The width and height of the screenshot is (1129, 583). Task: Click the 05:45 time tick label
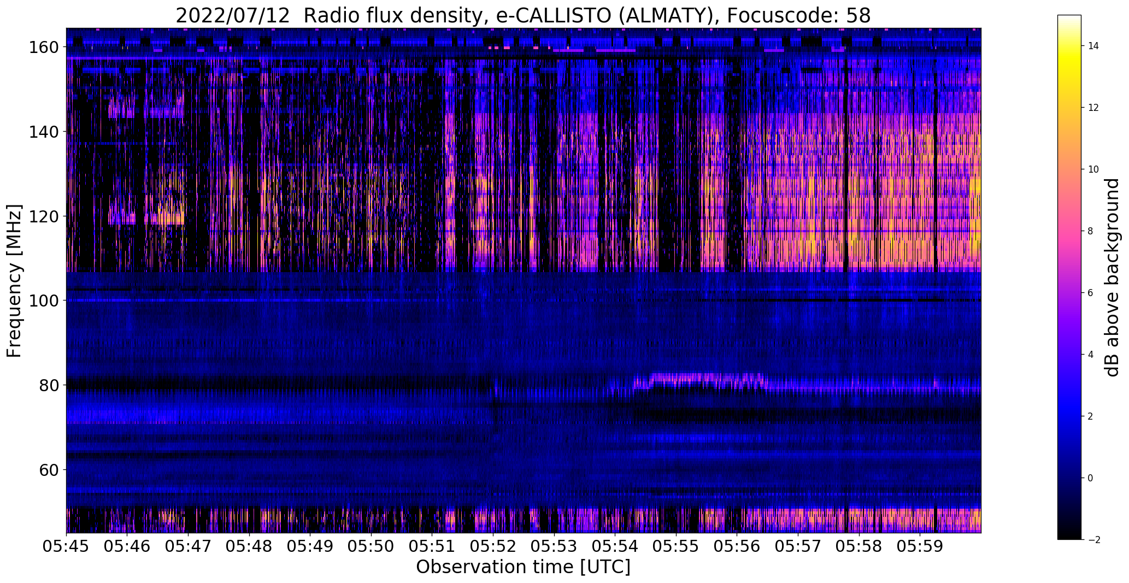[x=66, y=546]
